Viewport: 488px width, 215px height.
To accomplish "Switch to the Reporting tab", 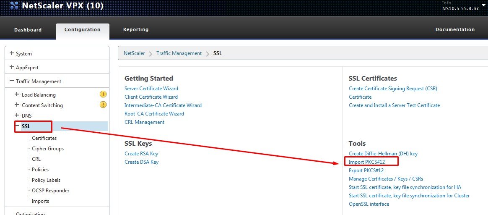I will coord(135,29).
